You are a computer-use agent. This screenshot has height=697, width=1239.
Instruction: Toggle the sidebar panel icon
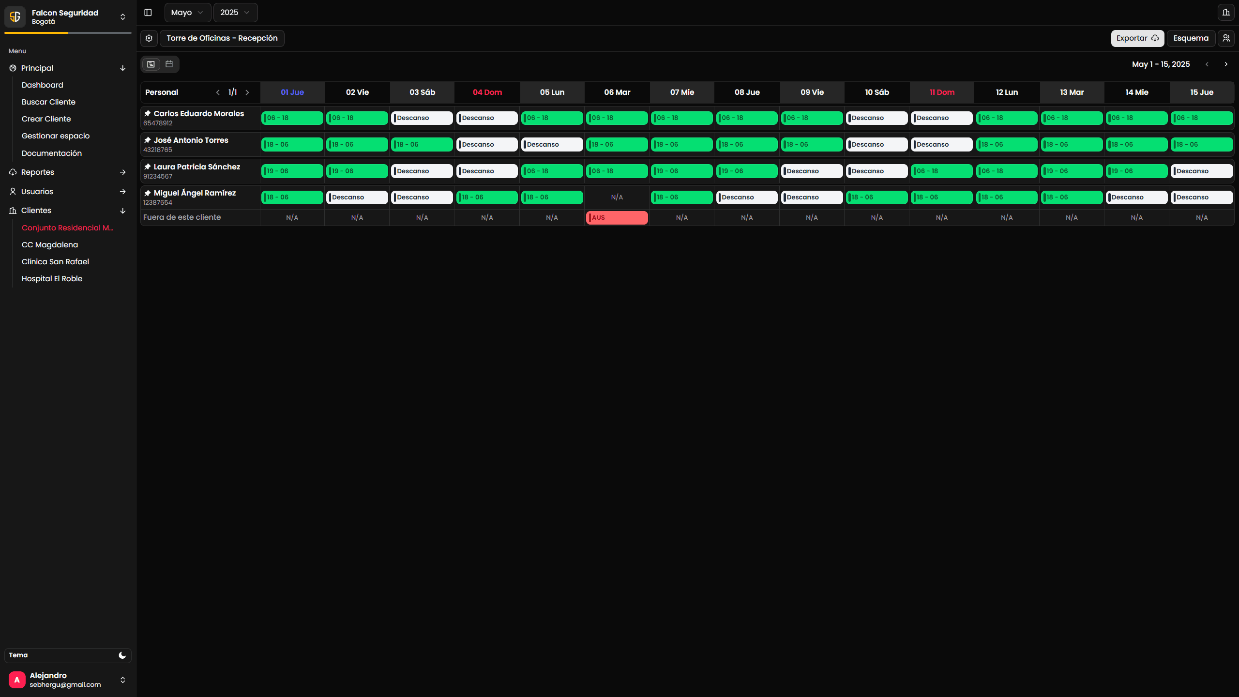(148, 13)
